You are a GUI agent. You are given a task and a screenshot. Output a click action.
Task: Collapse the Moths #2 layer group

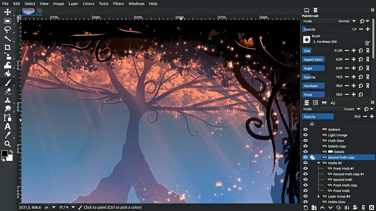(319, 163)
